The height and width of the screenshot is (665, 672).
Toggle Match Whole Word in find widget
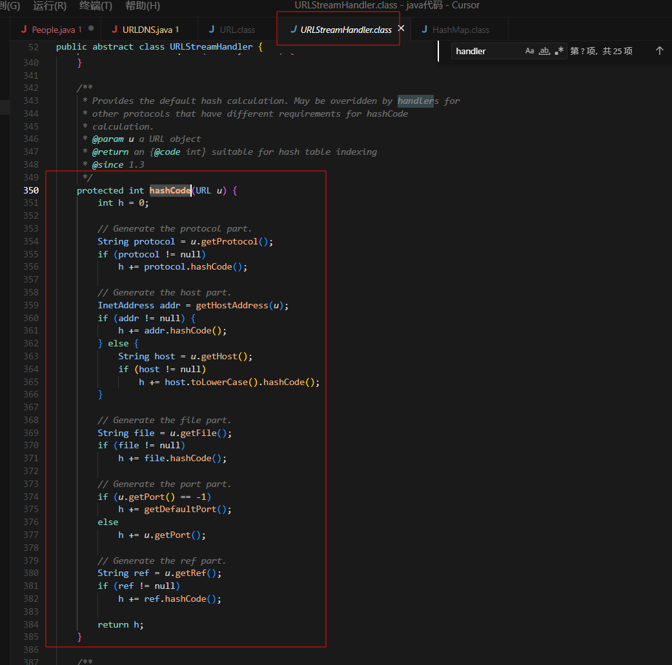point(544,51)
